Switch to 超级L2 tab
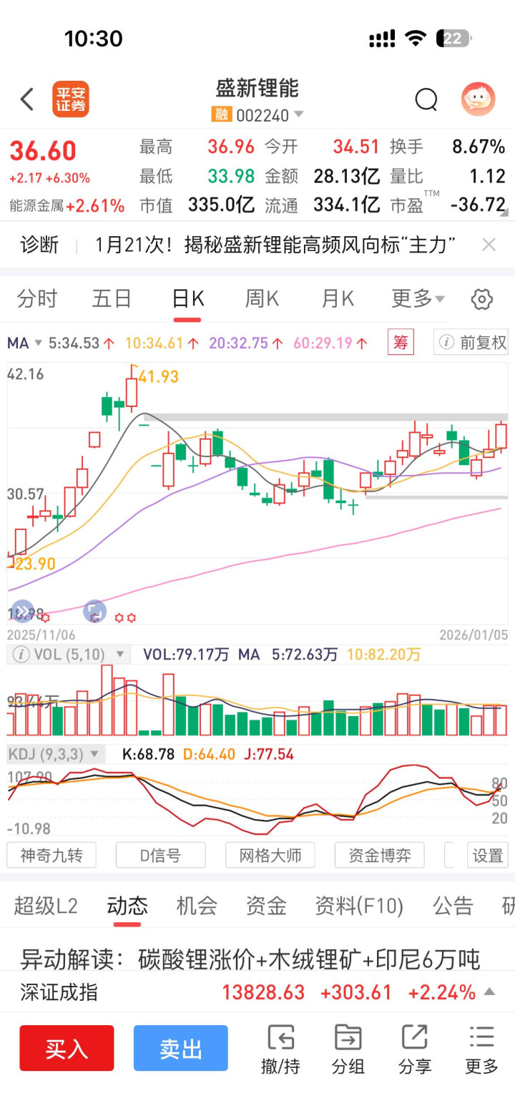 [x=46, y=906]
